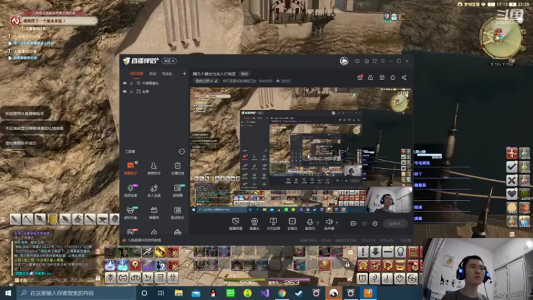Open the funnel icon menu in title bar
Screen dimensions: 533x300
[x=374, y=61]
